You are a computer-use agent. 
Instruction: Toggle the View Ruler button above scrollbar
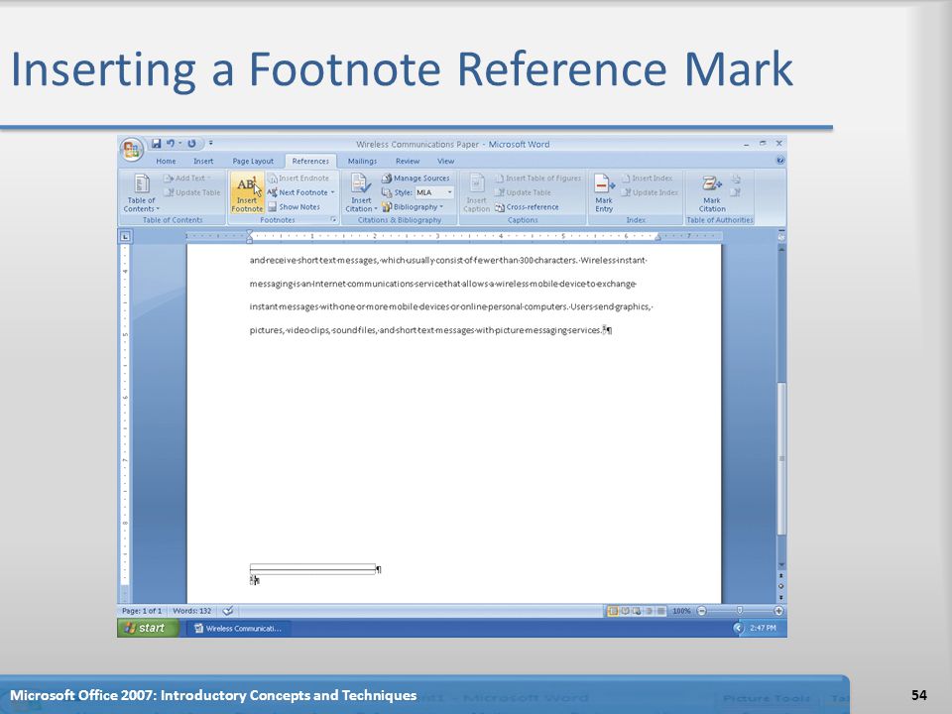click(781, 236)
